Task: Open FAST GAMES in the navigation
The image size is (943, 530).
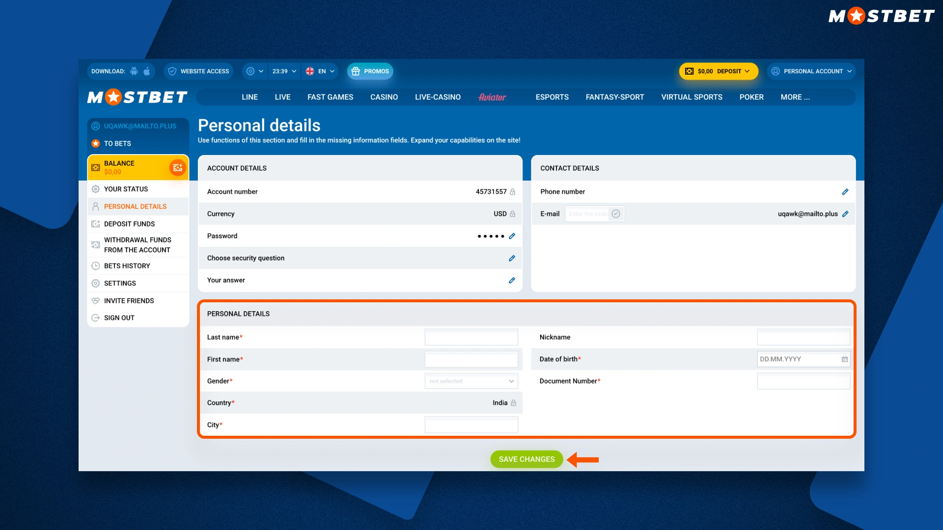Action: [x=330, y=97]
